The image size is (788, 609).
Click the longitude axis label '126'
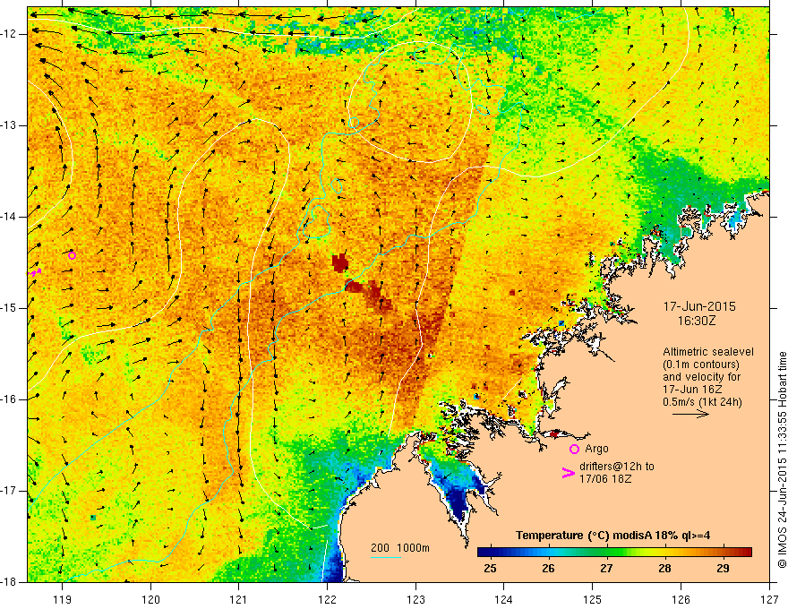tap(681, 599)
